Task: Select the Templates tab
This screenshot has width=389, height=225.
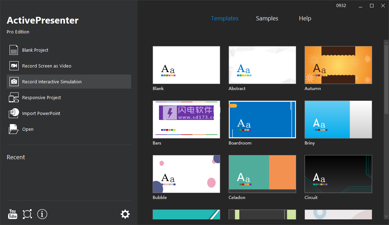Action: pos(224,18)
